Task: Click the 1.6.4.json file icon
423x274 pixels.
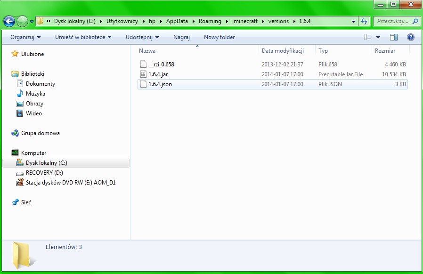Action: pos(143,84)
